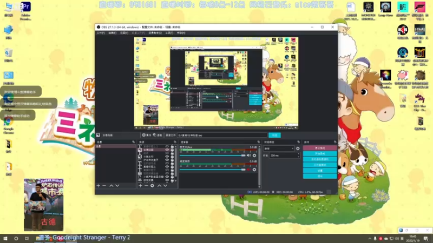Open the 视图(V) menu
The image size is (433, 243).
point(124,33)
